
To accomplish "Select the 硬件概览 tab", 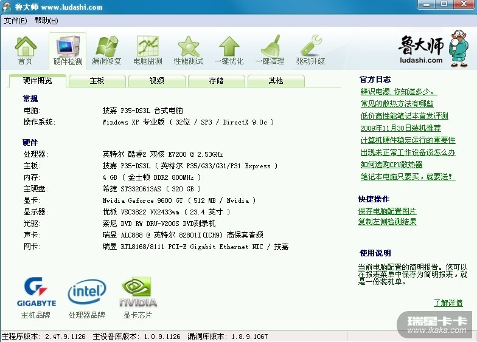I will pyautogui.click(x=38, y=81).
